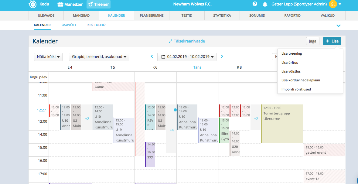
Task: Open Thursday's U19 Annelinna Kunstmuru event
Action: pos(208,130)
